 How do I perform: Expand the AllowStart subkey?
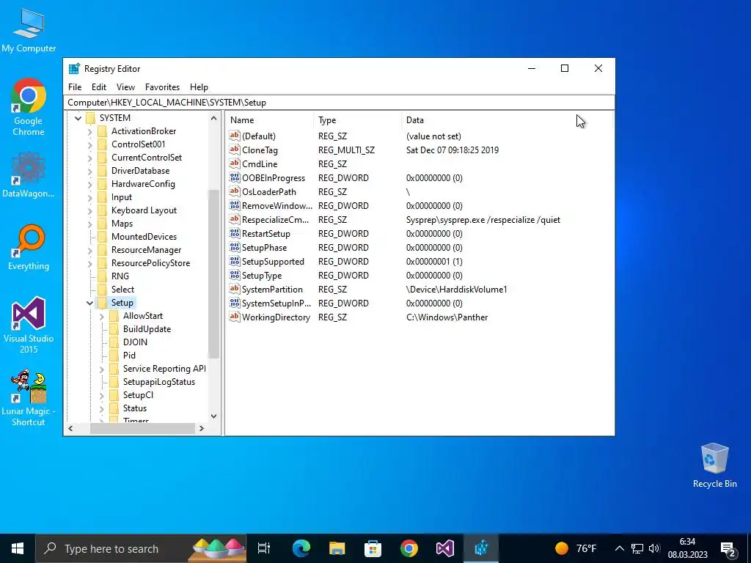point(101,316)
